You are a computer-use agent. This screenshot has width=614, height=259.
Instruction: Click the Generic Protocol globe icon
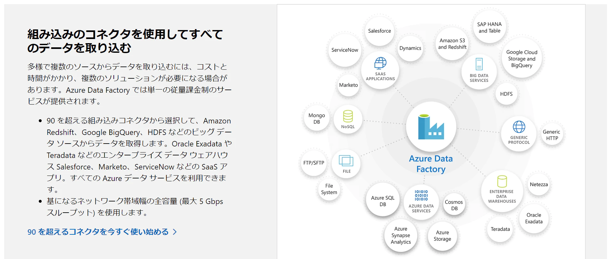pyautogui.click(x=519, y=127)
